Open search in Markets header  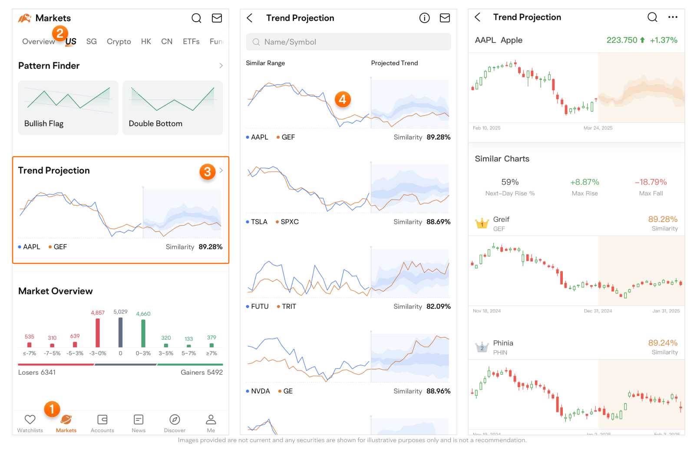[196, 18]
